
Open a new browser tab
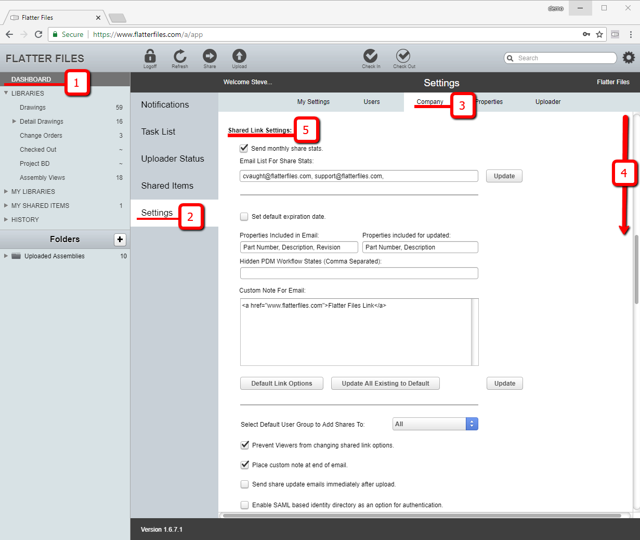117,18
